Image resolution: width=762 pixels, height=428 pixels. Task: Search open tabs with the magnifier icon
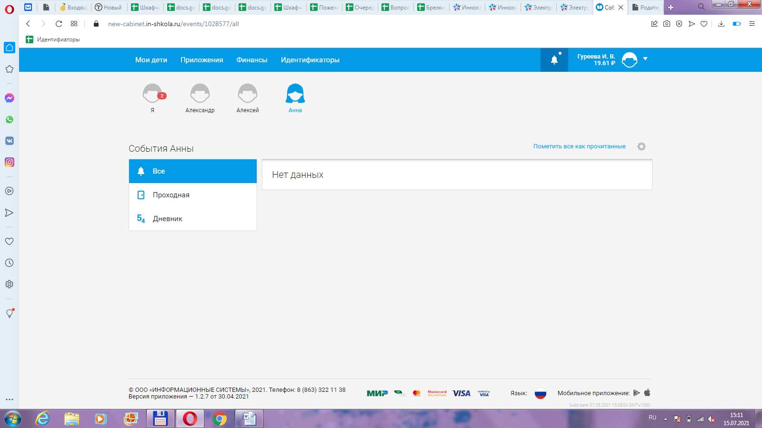pos(701,7)
